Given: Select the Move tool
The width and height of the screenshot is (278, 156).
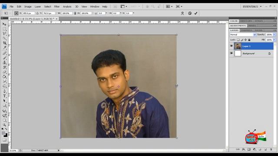Looking at the screenshot, I should pyautogui.click(x=4, y=24).
